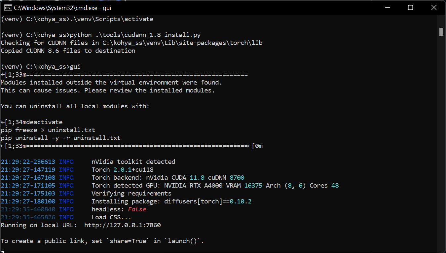Click the timestamp 21:29:22-256613
This screenshot has height=253, width=446.
(x=28, y=162)
